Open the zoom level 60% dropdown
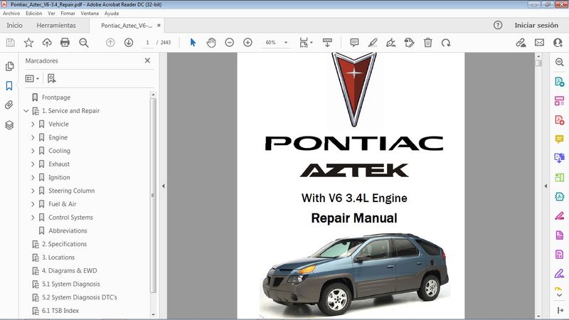Viewport: 569px width, 320px height. pyautogui.click(x=286, y=43)
